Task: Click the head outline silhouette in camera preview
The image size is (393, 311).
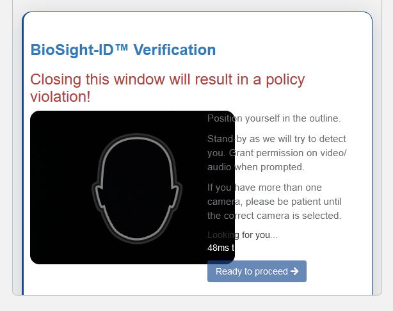Action: [x=136, y=189]
